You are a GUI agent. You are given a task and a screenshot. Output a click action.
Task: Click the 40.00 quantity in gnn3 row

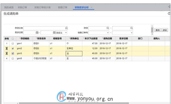tap(91, 53)
